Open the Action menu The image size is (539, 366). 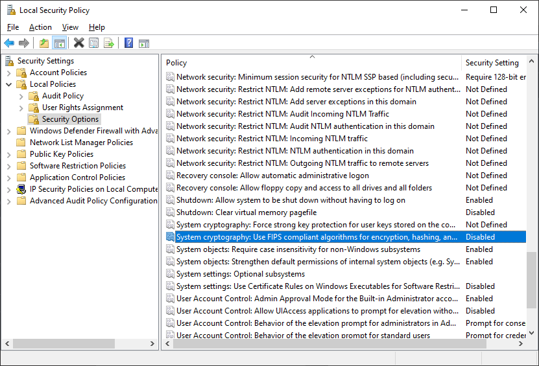40,27
